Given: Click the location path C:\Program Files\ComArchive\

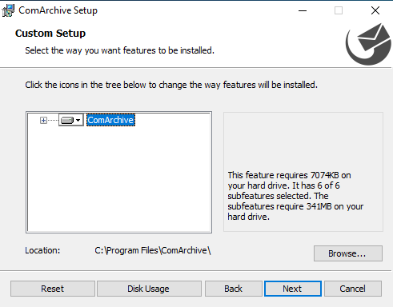Looking at the screenshot, I should point(153,250).
